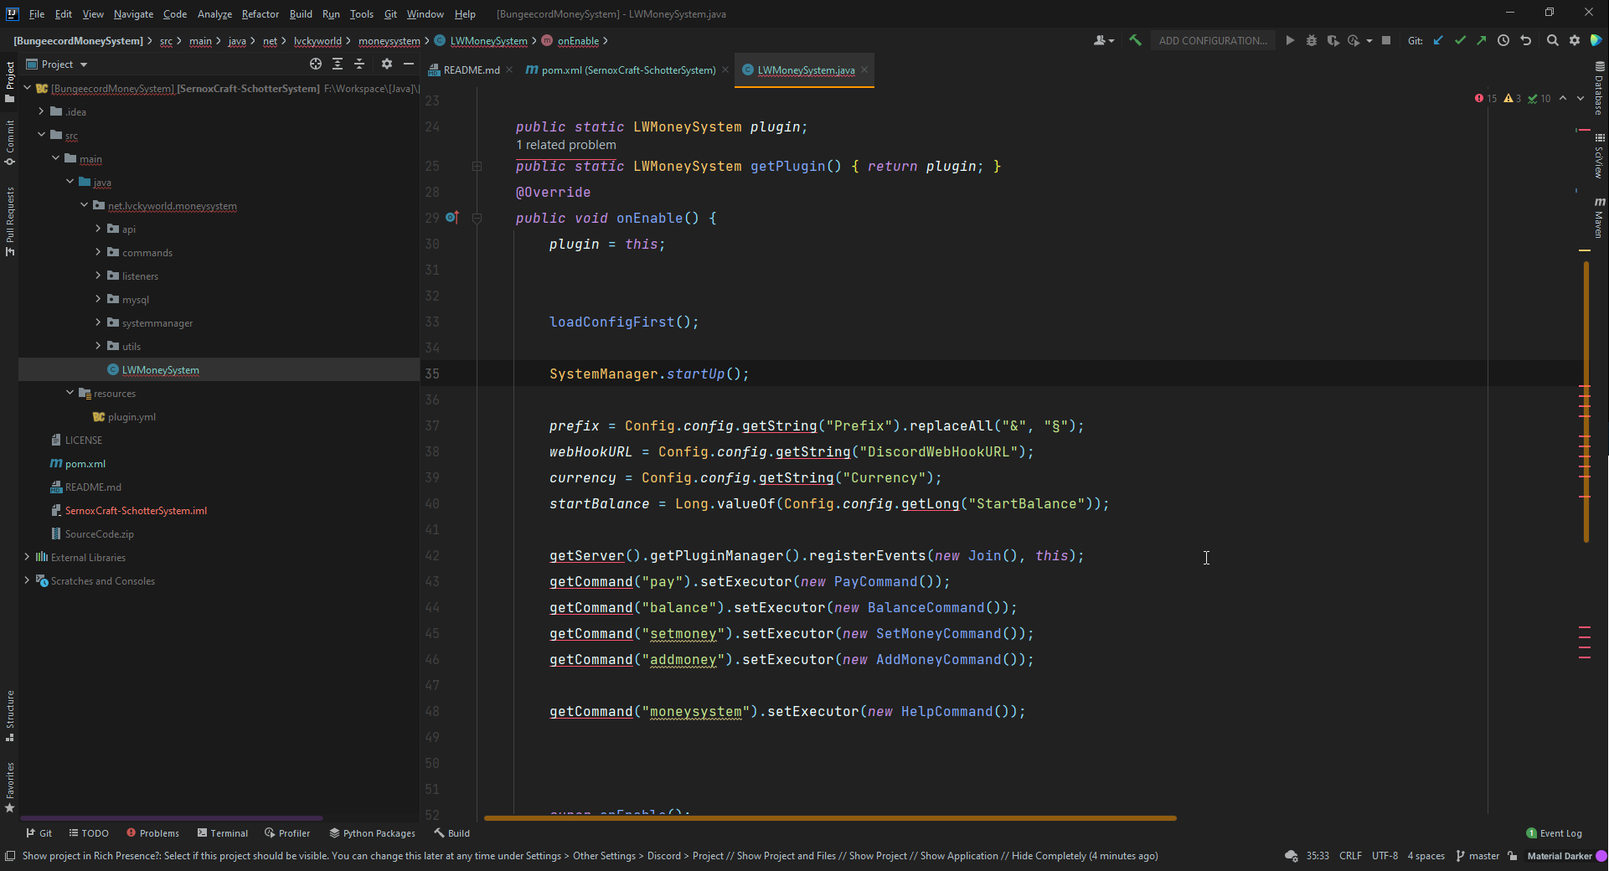Click the Add Configuration button
Viewport: 1609px width, 871px height.
pyautogui.click(x=1212, y=40)
